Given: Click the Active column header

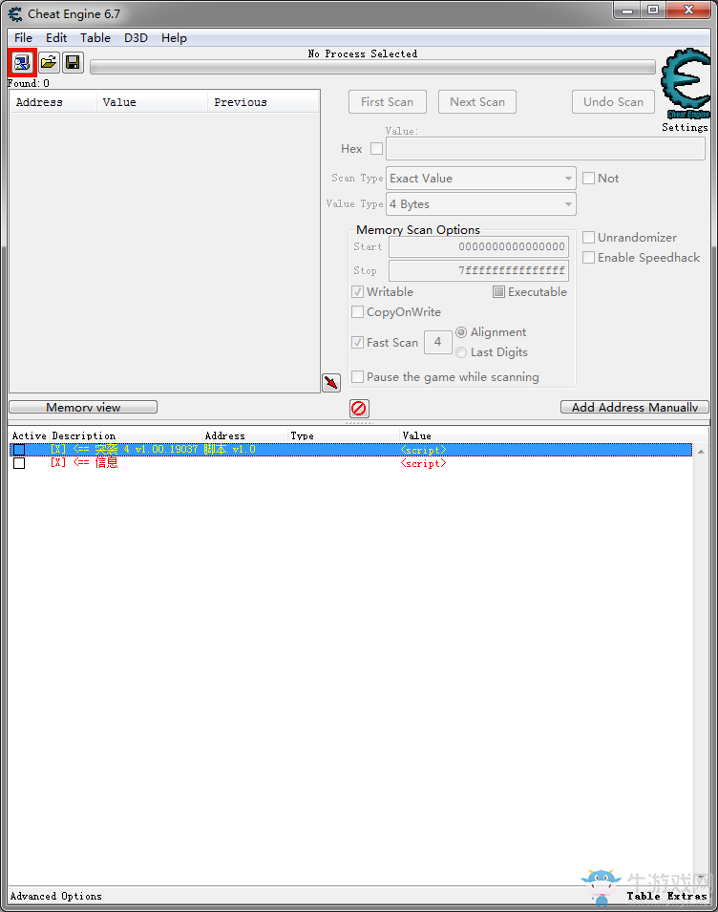Looking at the screenshot, I should [29, 435].
